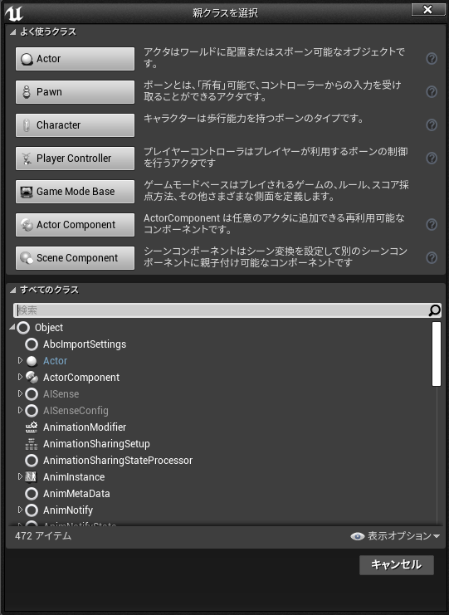This screenshot has height=615, width=449.
Task: Open help icon for Actor description
Action: coord(432,59)
